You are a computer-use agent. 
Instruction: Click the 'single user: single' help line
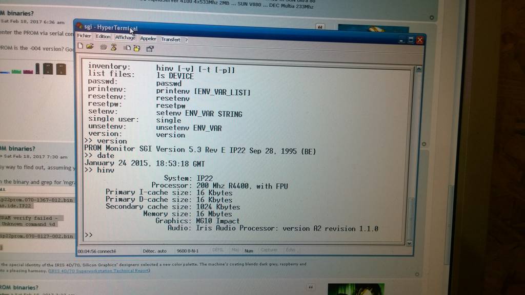(x=135, y=119)
